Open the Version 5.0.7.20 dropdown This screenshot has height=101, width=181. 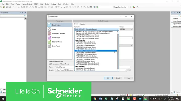[x=126, y=29]
